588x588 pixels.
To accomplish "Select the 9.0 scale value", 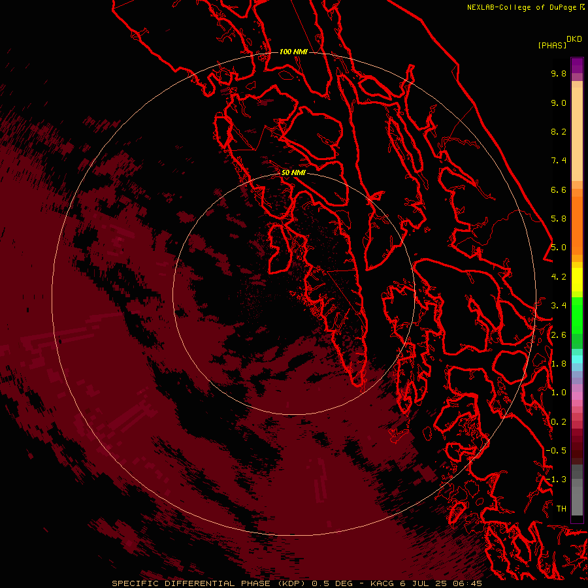I will click(x=559, y=103).
